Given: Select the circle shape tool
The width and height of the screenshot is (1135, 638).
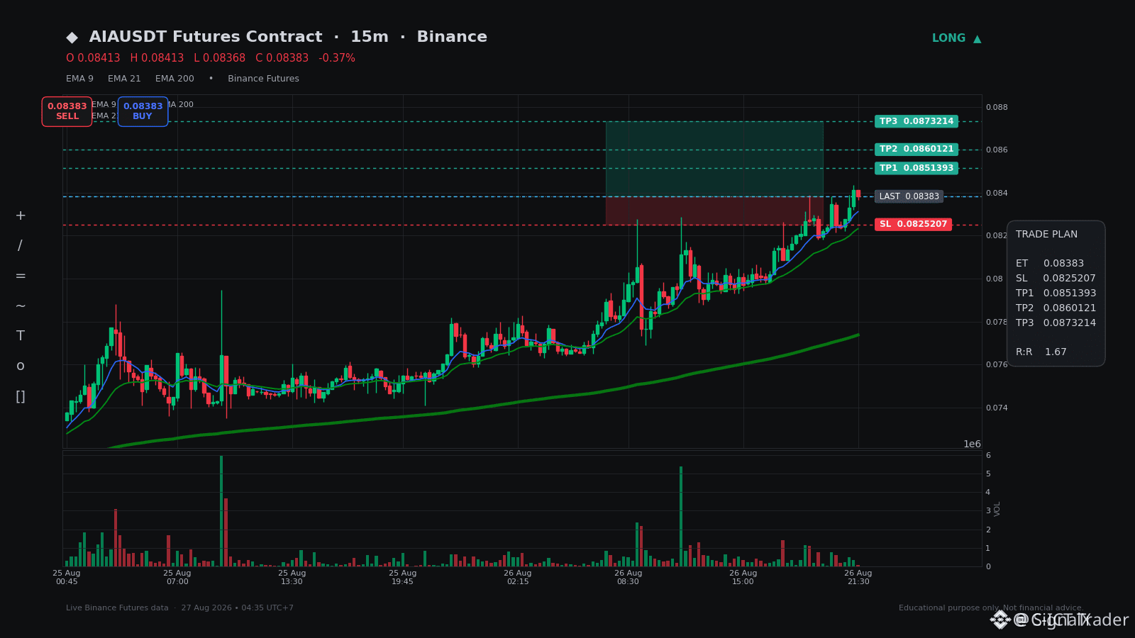Looking at the screenshot, I should (x=21, y=366).
